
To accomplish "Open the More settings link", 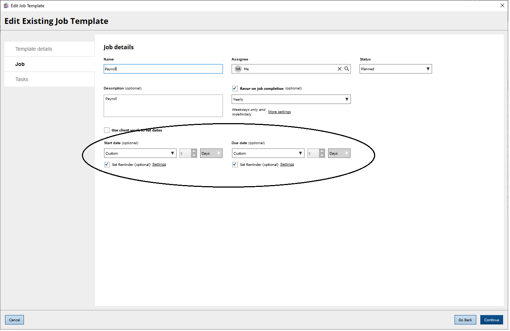I will tap(279, 112).
